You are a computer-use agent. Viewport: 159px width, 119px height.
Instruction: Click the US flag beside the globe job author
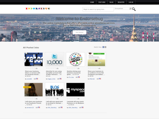click(x=79, y=77)
